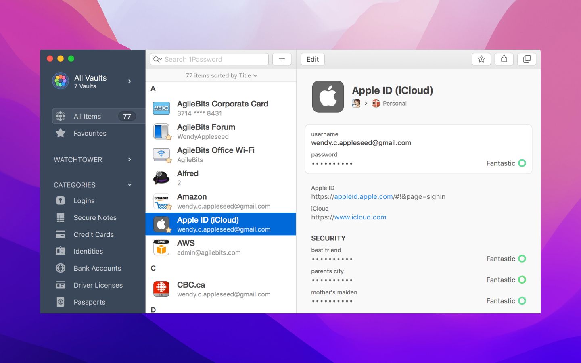The height and width of the screenshot is (363, 581).
Task: Open the appleid.apple.com link
Action: click(x=364, y=196)
